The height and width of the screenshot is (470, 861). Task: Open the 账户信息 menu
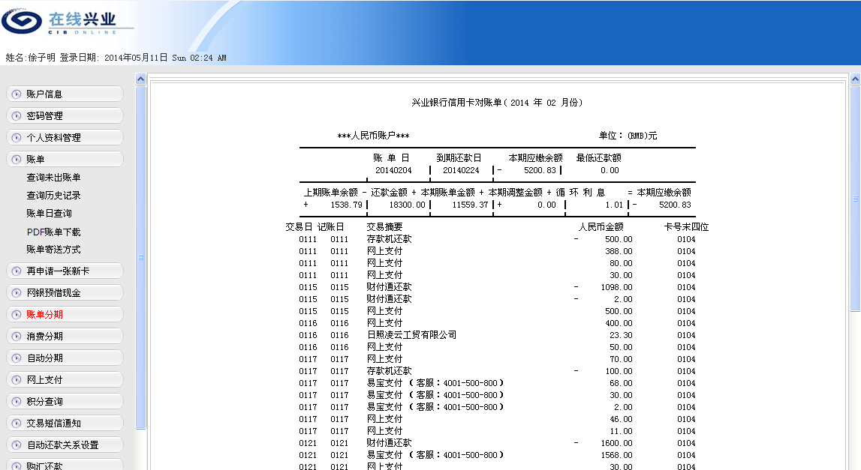point(65,94)
